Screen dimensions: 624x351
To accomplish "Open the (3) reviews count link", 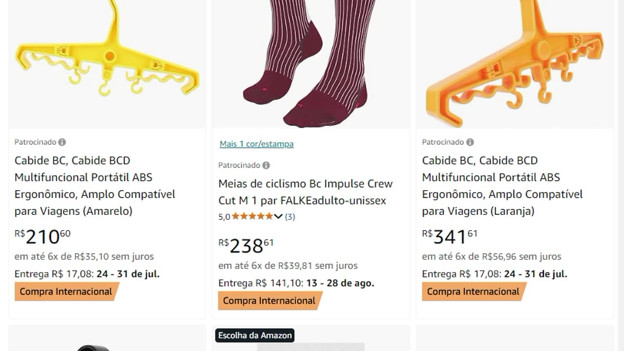I will pos(290,216).
